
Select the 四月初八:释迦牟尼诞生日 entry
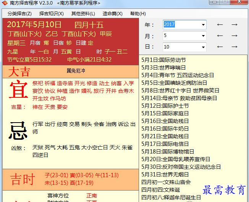(171, 197)
